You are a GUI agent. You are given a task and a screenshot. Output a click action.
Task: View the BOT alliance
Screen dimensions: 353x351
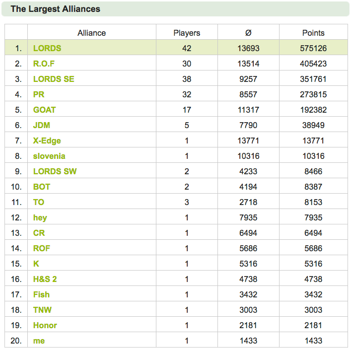(41, 187)
